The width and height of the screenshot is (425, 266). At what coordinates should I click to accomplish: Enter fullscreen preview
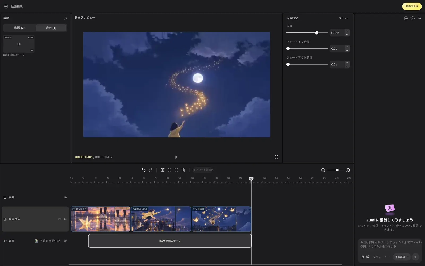[277, 157]
